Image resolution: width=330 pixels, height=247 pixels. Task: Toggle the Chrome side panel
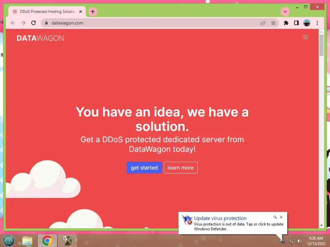click(x=296, y=23)
